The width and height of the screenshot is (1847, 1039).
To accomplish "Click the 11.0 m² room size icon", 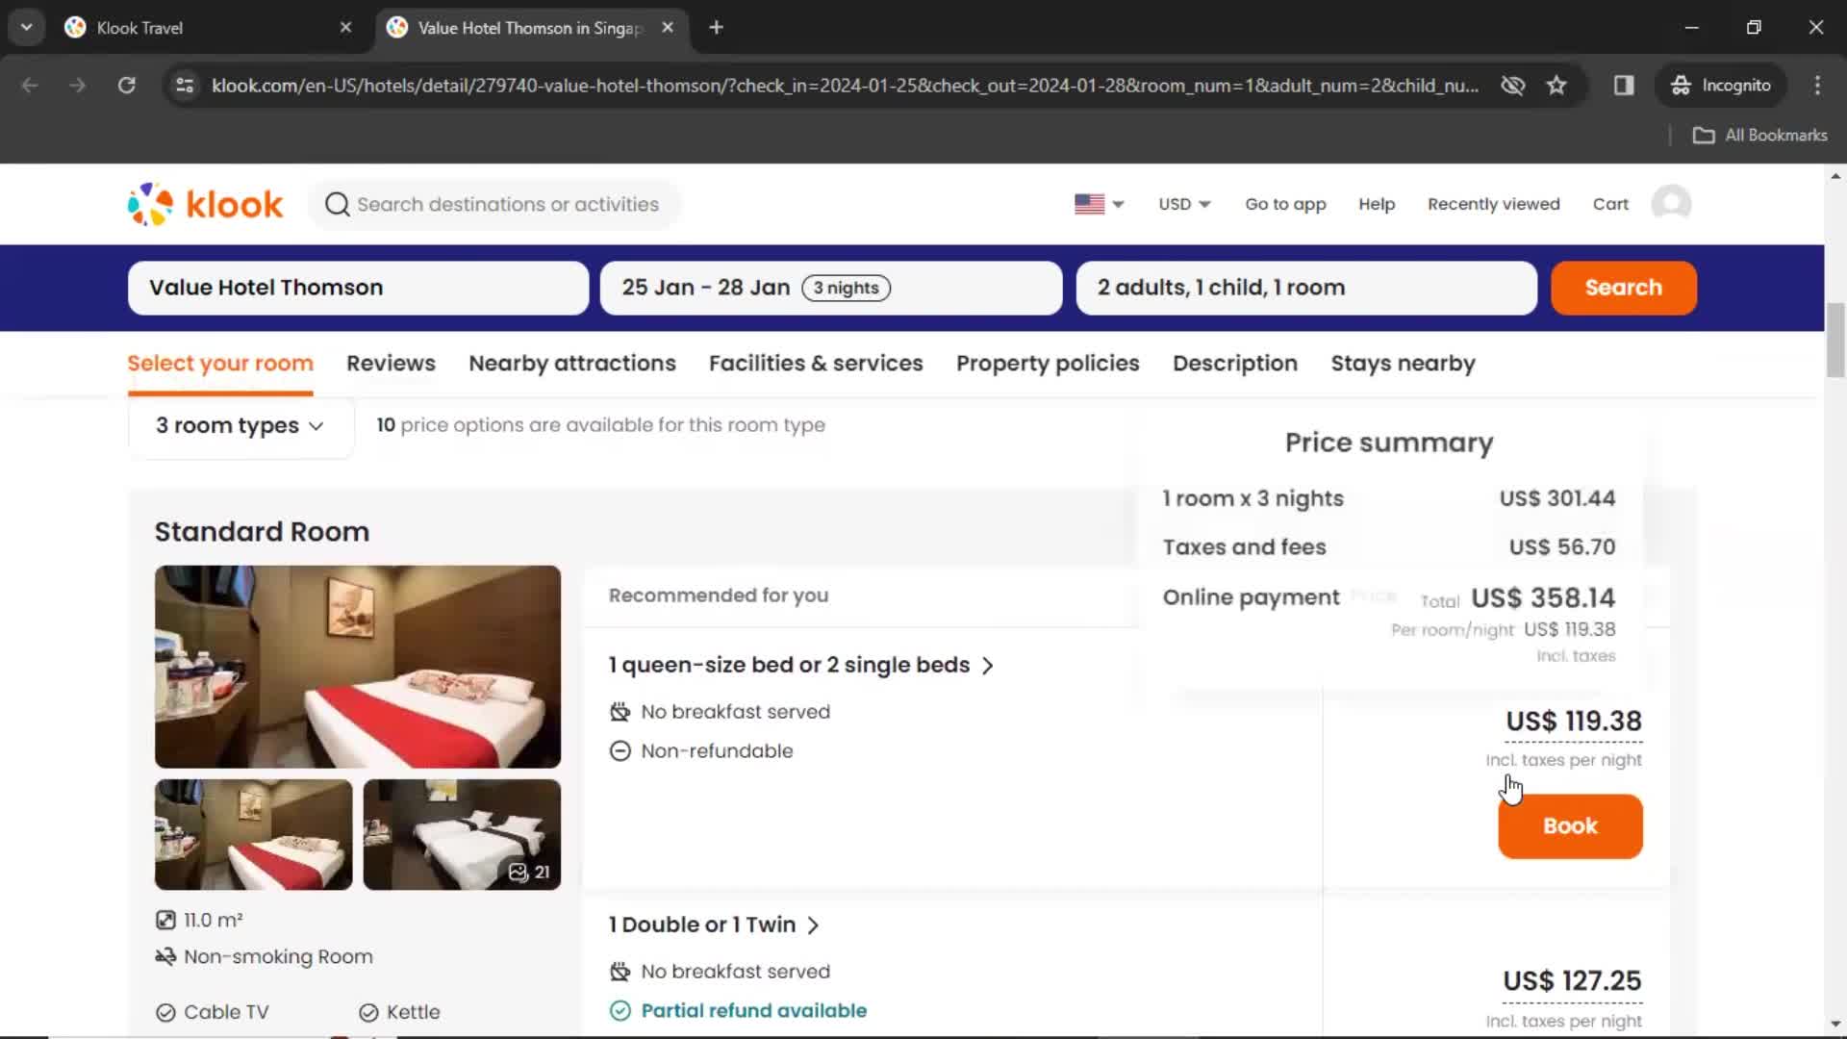I will (x=165, y=921).
